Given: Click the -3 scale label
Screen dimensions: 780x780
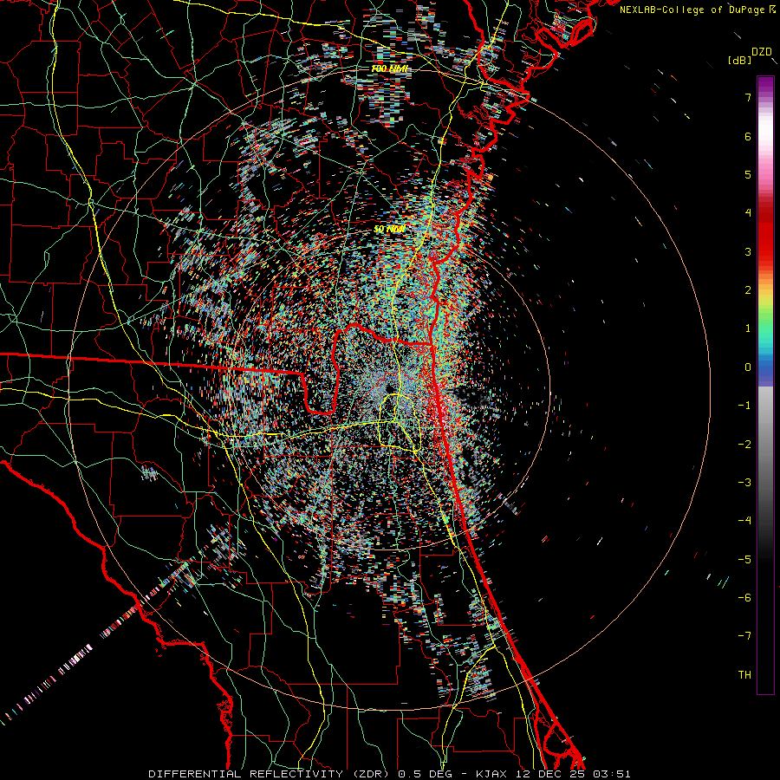Looking at the screenshot, I should tap(744, 483).
